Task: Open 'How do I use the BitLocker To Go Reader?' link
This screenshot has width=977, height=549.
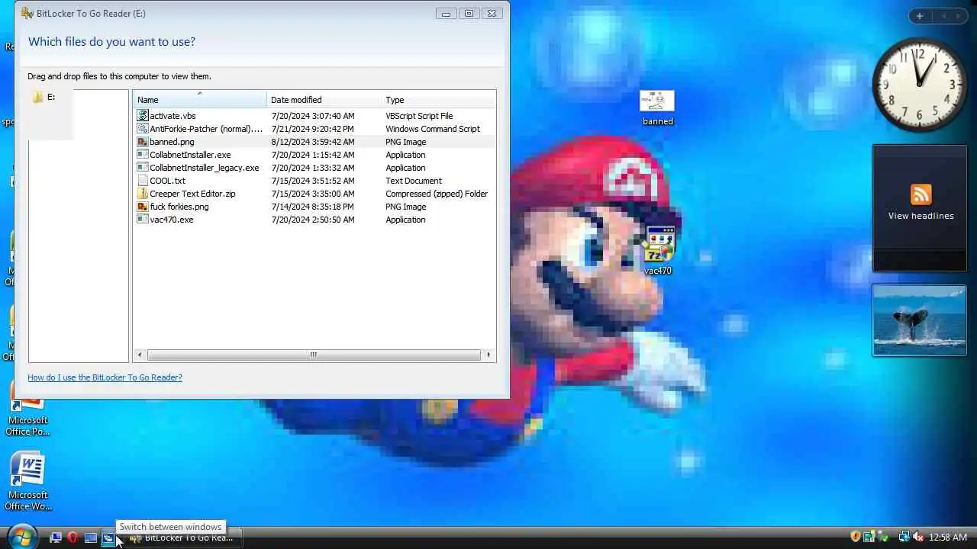Action: [x=105, y=377]
